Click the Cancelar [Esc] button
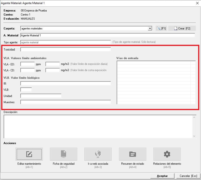Viewport: 201px width, 180px height. point(188,176)
